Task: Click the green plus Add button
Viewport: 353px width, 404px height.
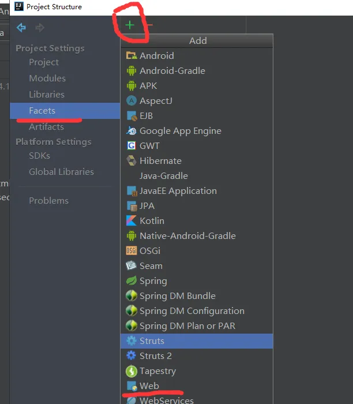Action: coord(130,25)
